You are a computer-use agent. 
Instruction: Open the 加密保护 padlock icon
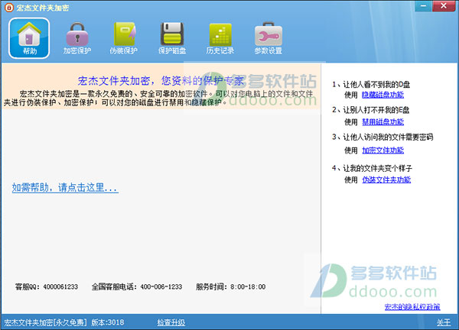(77, 38)
